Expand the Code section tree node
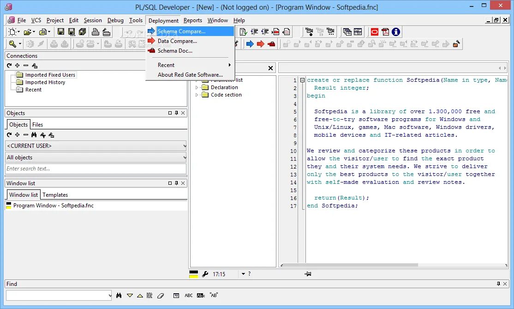The image size is (514, 309). (197, 95)
